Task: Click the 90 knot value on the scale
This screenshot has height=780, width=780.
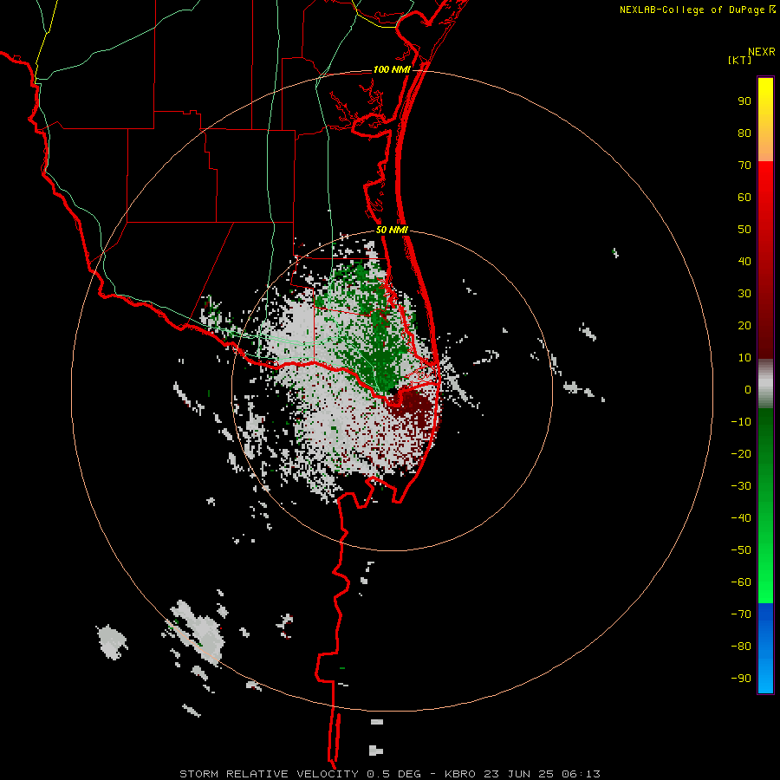Action: click(x=744, y=101)
